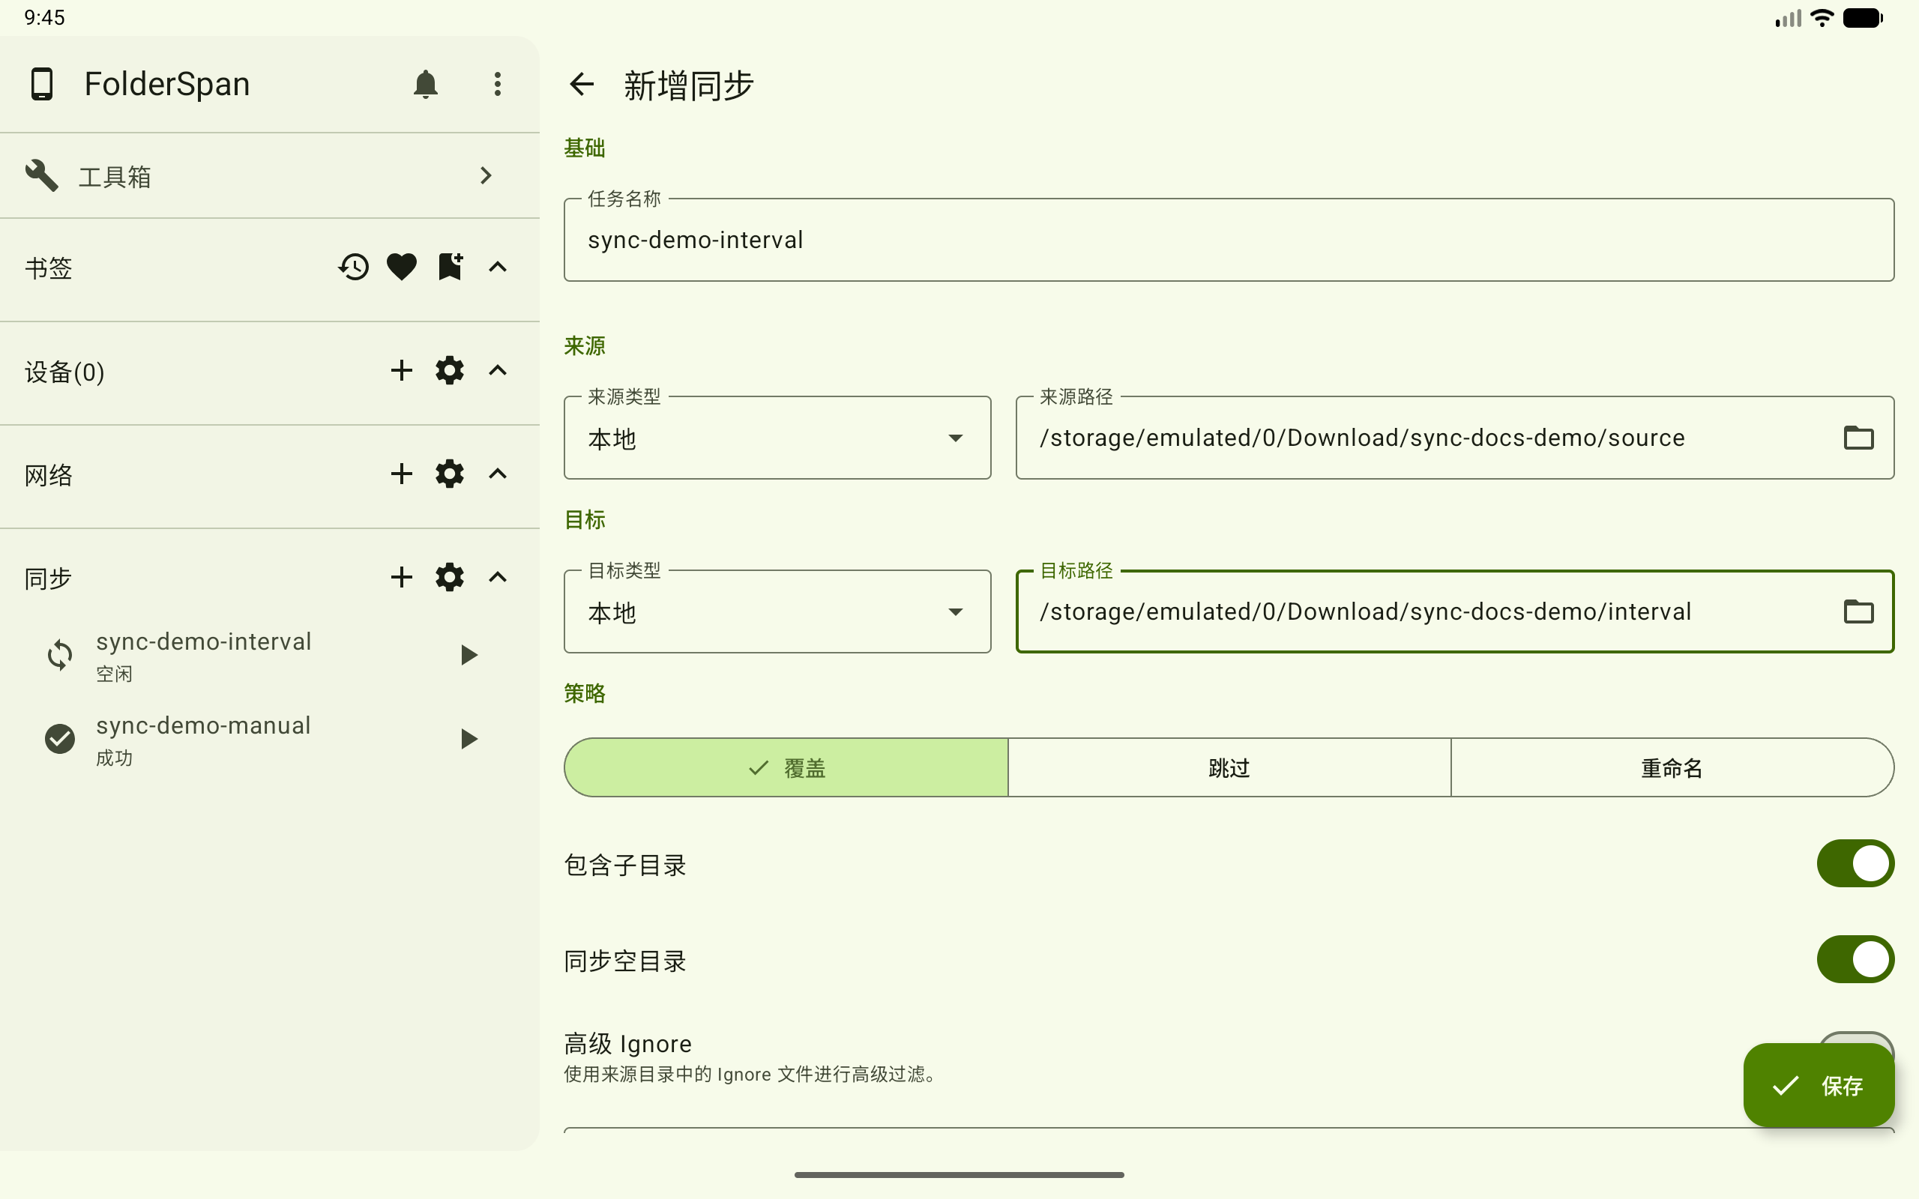Add a sync task with the plus in 同步
This screenshot has height=1199, width=1919.
pyautogui.click(x=402, y=577)
